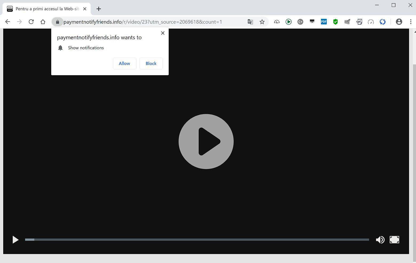The height and width of the screenshot is (263, 416).
Task: Click the notification bell icon in popup
Action: point(60,48)
